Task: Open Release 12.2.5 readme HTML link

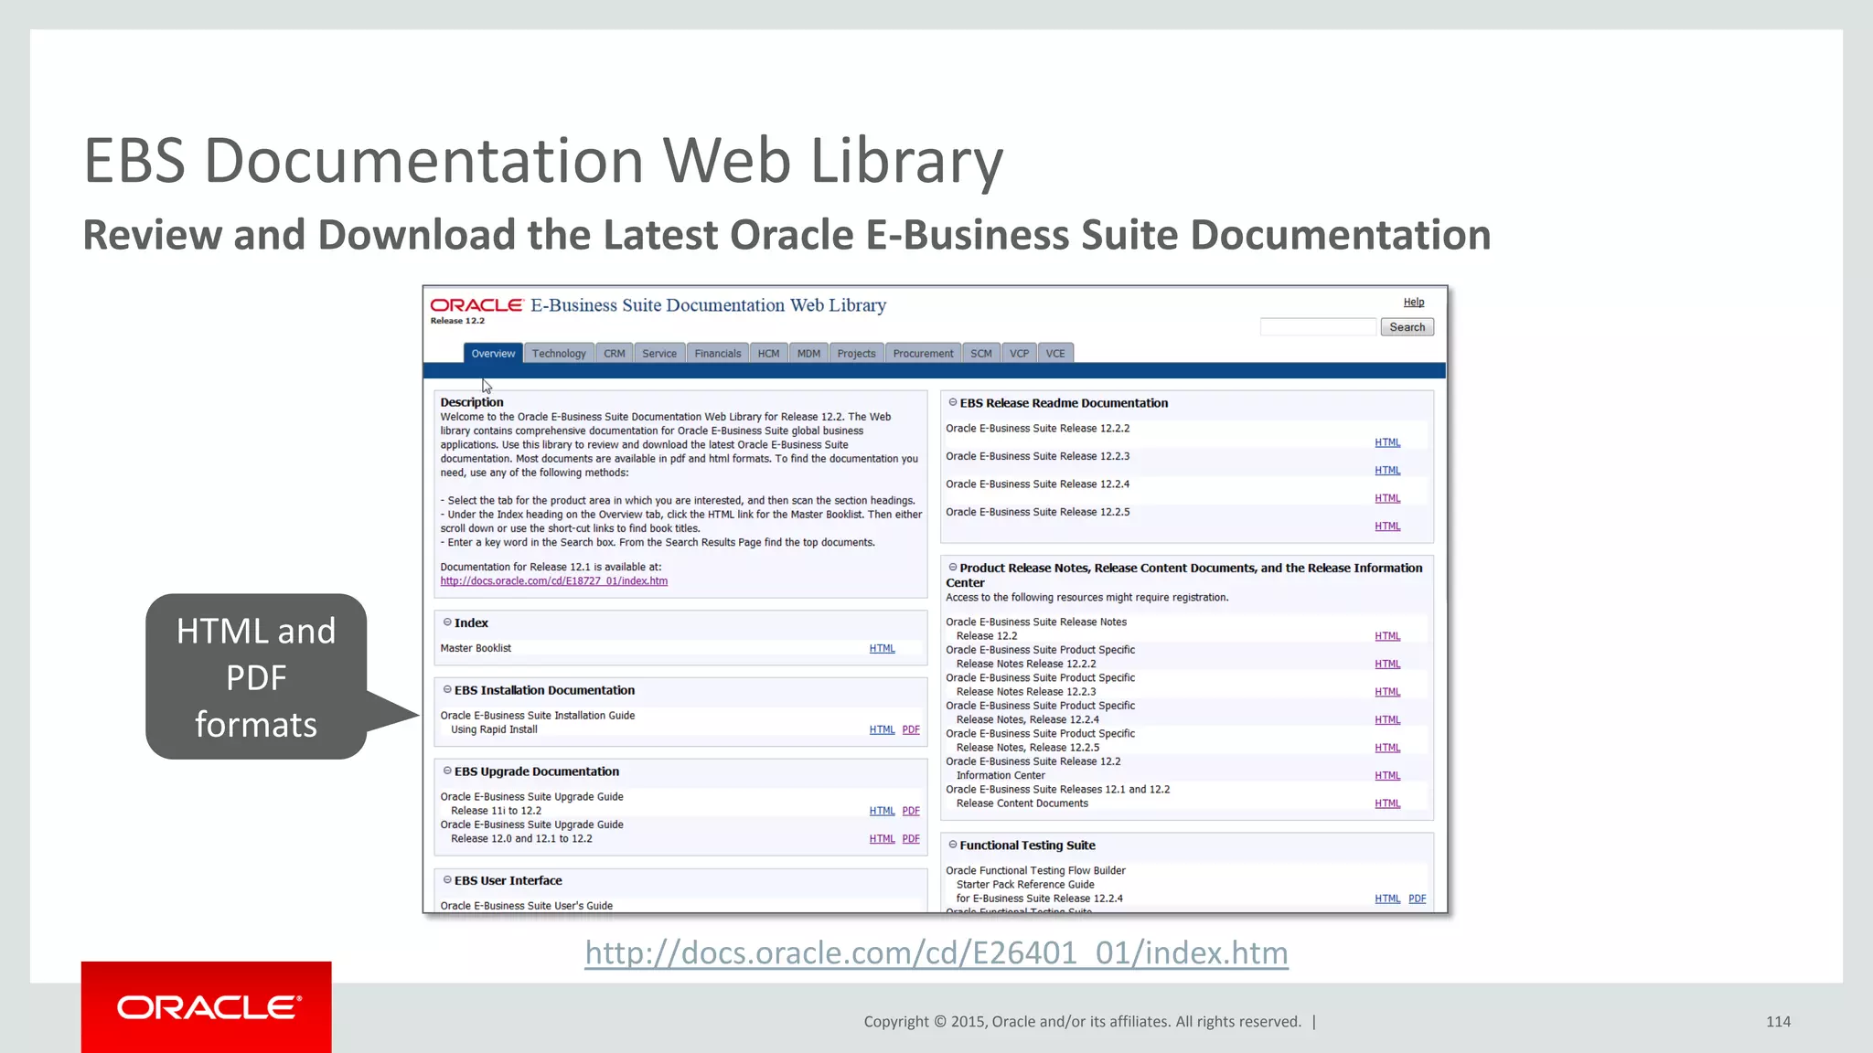Action: 1387,526
